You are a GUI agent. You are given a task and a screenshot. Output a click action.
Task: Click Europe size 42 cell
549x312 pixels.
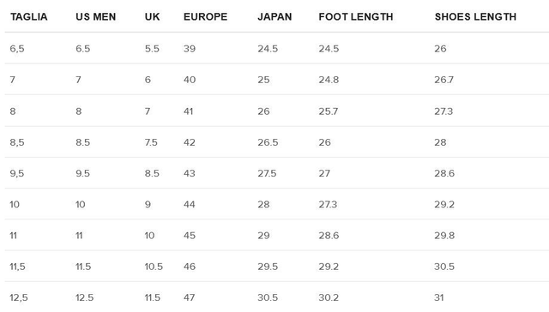coord(190,142)
